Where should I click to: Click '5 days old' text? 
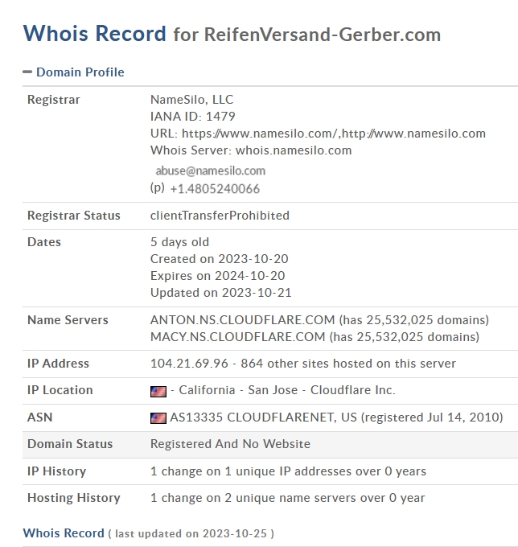pyautogui.click(x=179, y=242)
